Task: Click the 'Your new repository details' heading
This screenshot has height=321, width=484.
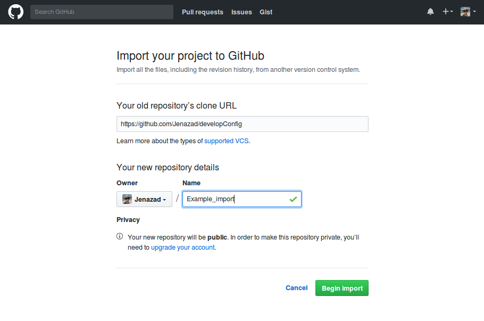Action: click(168, 168)
